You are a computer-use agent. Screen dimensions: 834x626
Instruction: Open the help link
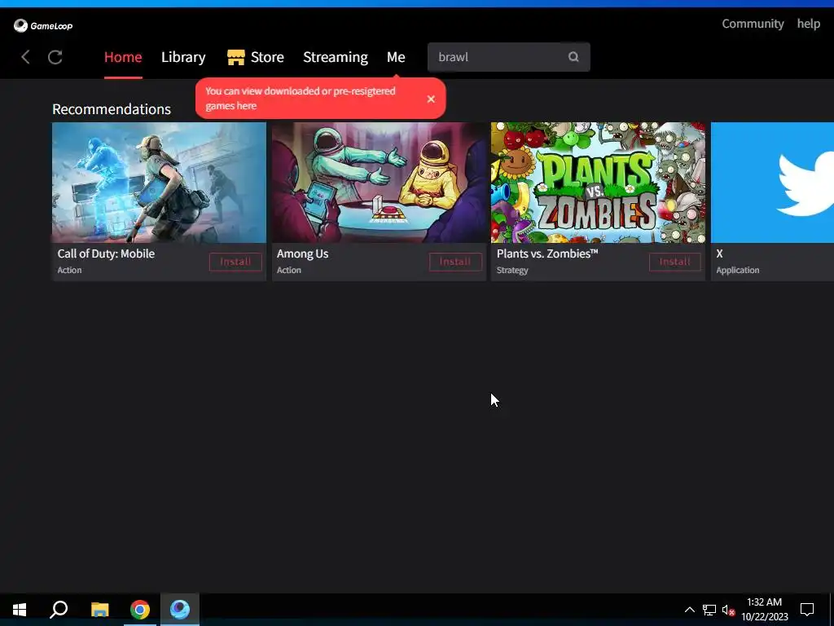click(x=809, y=24)
